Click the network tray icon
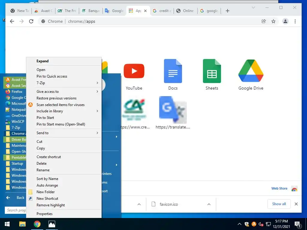This screenshot has height=230, width=307. [x=268, y=224]
